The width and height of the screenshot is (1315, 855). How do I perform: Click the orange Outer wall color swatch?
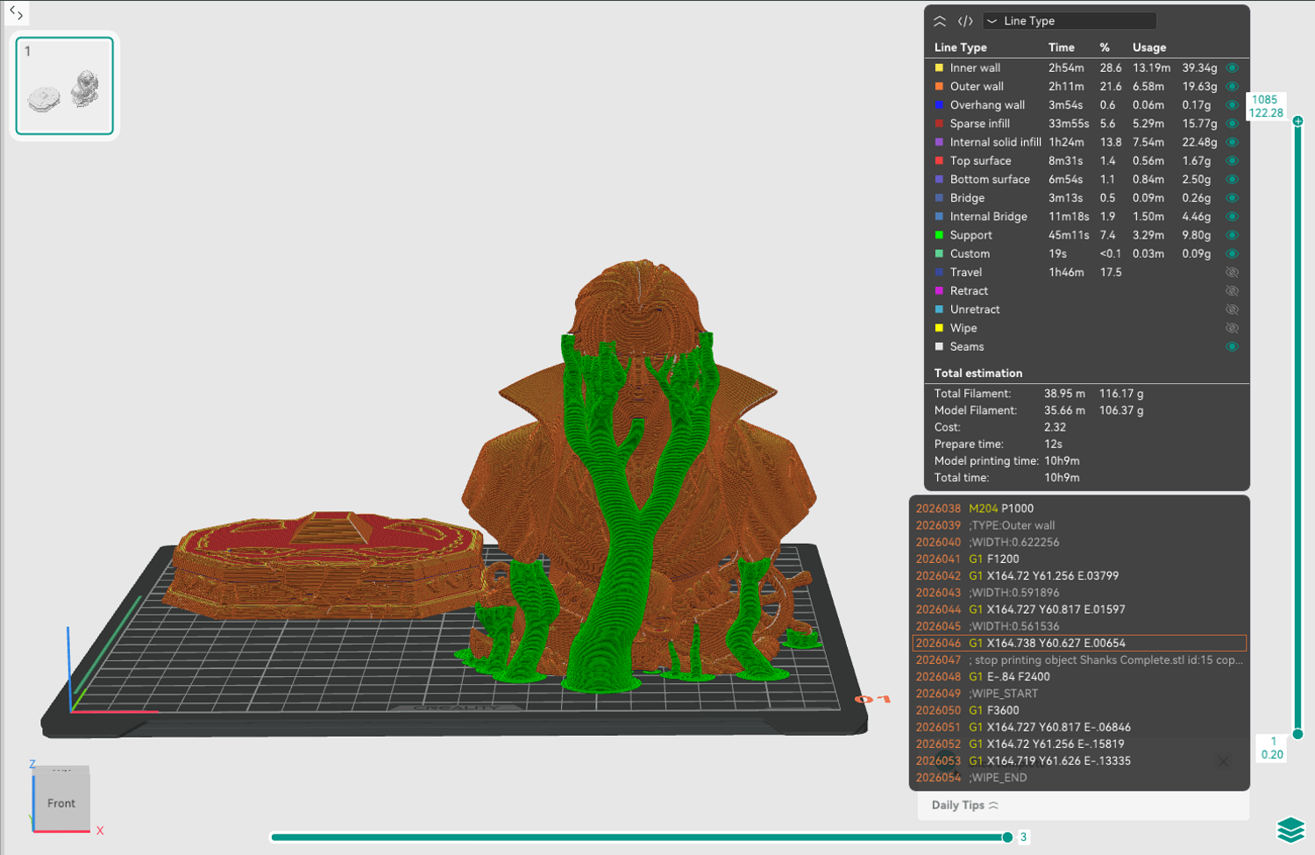click(939, 86)
